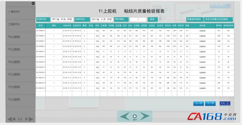Open the end date picker field
Image resolution: width=242 pixels, height=125 pixels.
102,19
